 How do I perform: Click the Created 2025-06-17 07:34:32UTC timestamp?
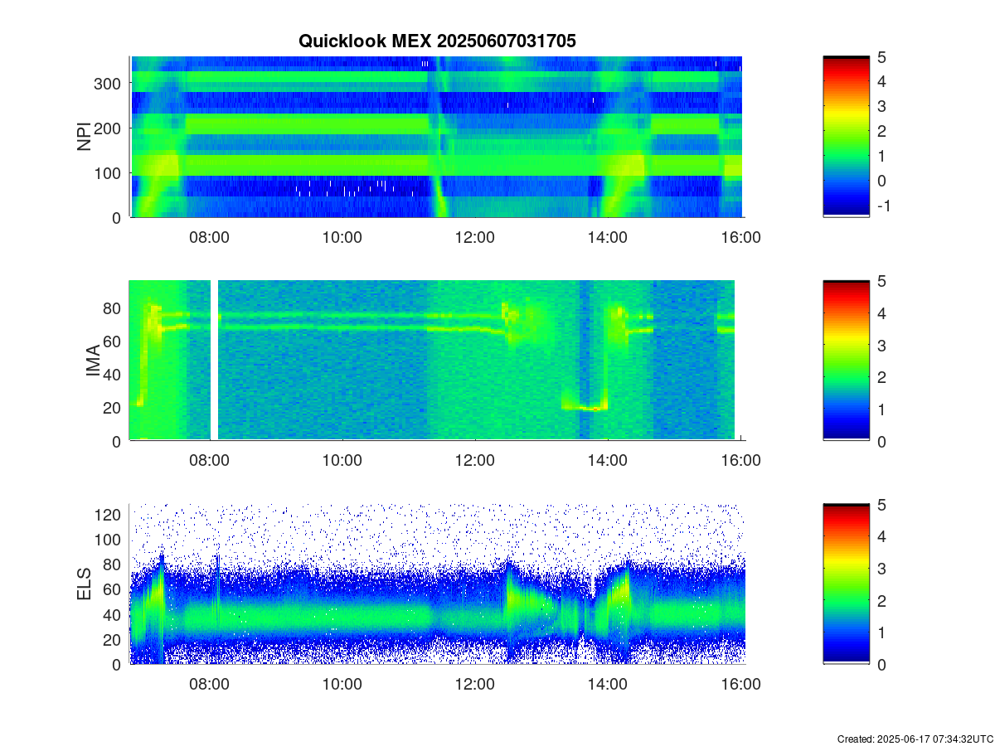click(915, 739)
